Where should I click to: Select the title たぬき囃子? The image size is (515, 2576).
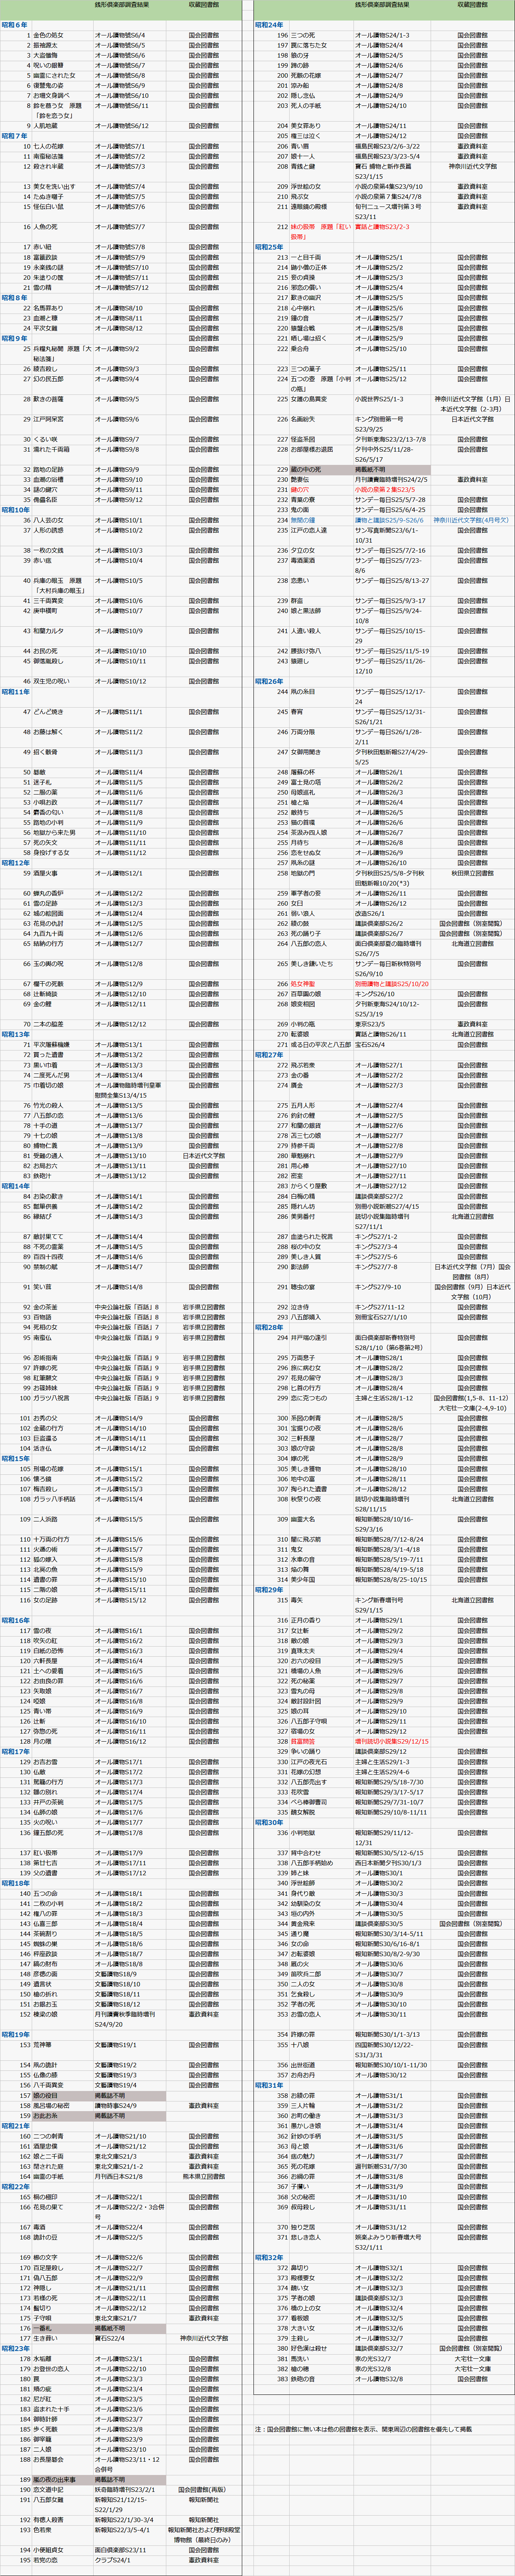[47, 196]
